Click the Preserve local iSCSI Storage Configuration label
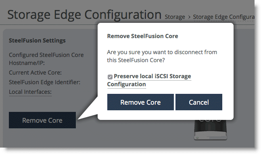Viewport: 261px width, 154px height. (149, 80)
